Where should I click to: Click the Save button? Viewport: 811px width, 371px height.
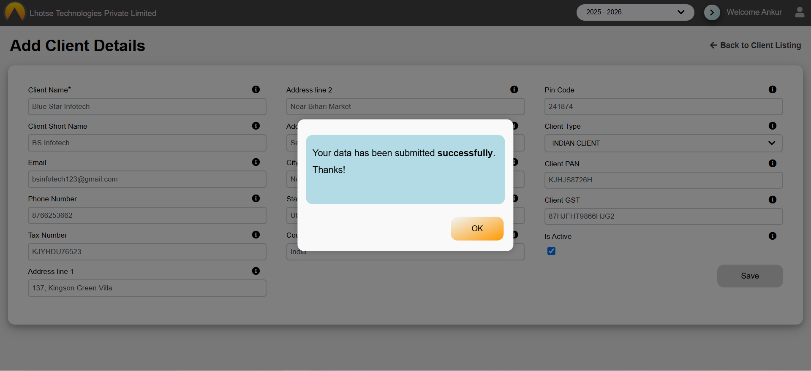(x=750, y=276)
